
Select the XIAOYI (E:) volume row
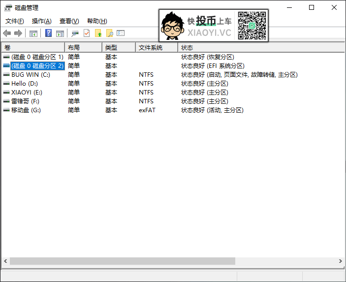click(28, 93)
